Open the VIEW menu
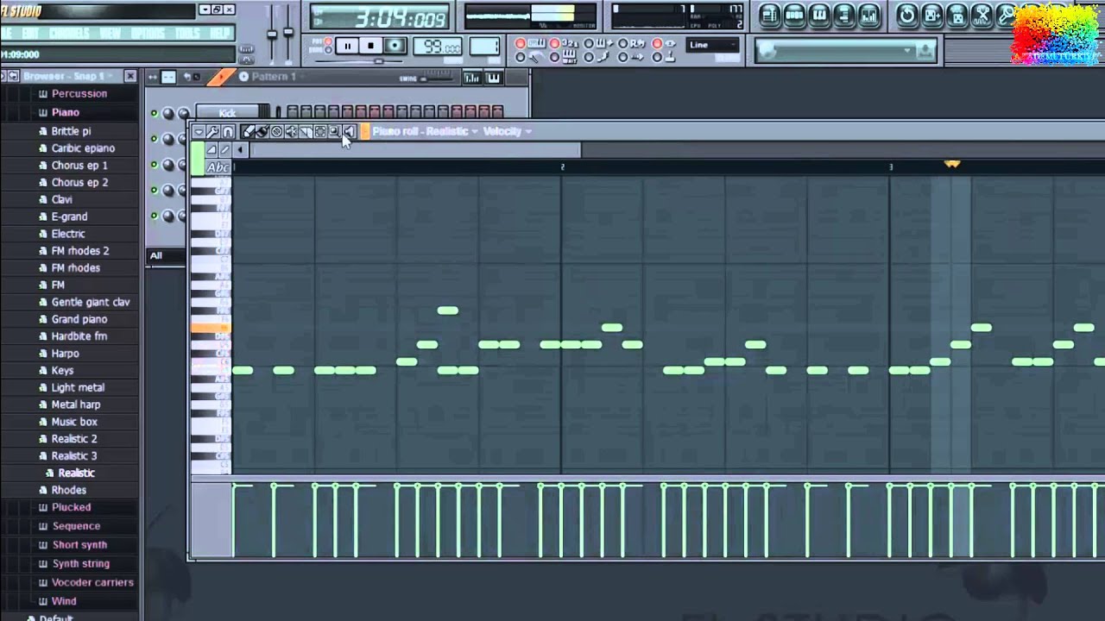The width and height of the screenshot is (1105, 621). click(x=110, y=33)
